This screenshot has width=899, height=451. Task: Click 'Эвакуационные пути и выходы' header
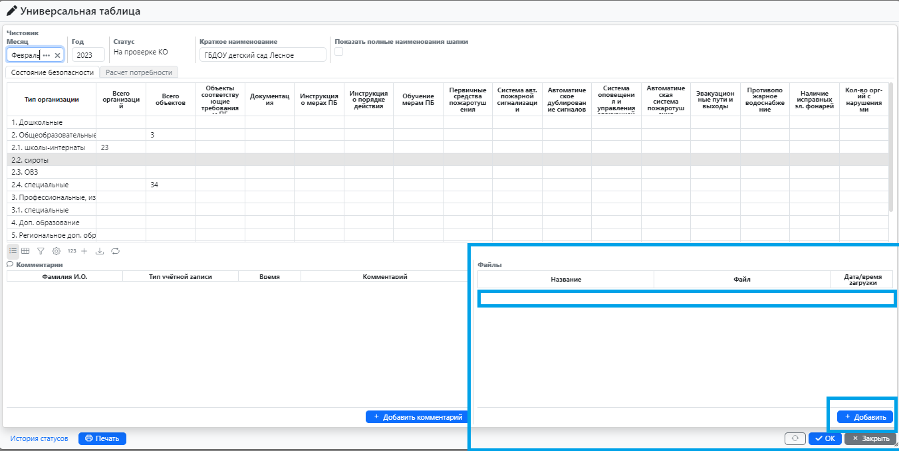[715, 100]
